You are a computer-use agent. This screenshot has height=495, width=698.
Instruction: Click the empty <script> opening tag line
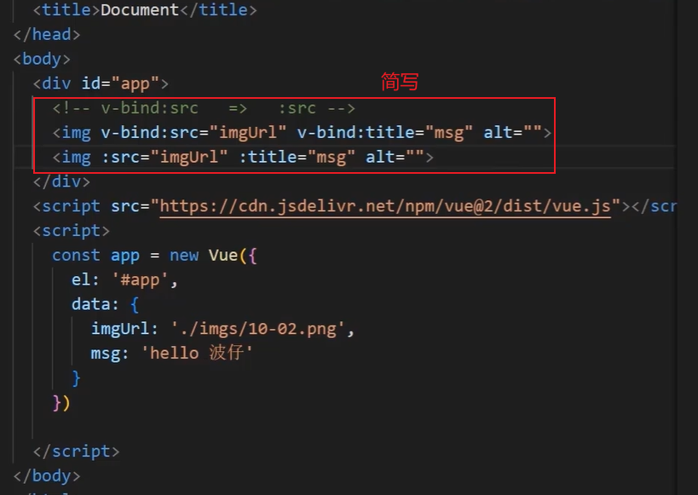click(x=72, y=231)
